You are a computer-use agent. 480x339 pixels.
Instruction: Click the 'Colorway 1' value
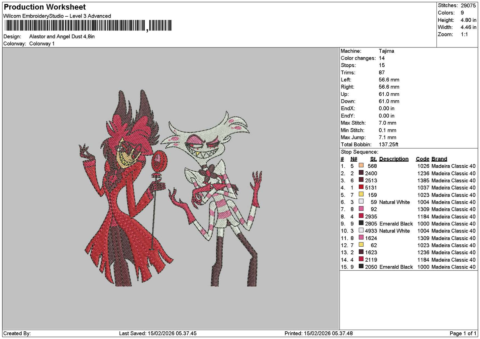[42, 43]
